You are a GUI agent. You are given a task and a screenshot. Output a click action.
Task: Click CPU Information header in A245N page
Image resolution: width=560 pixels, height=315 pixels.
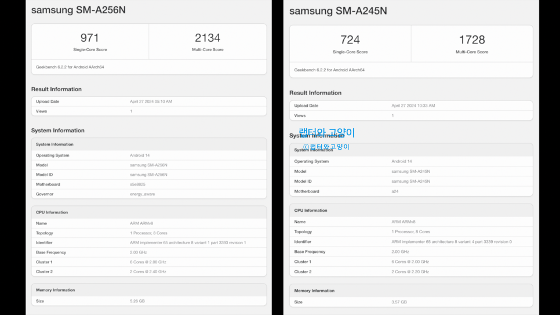[311, 211]
